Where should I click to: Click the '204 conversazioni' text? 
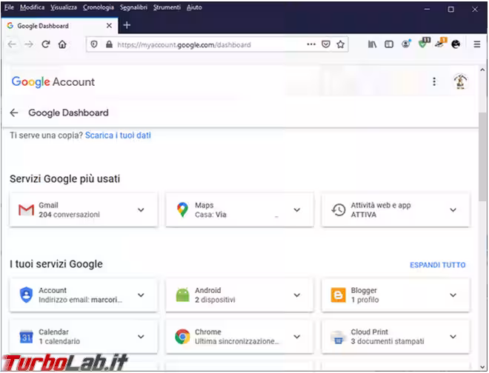click(x=69, y=215)
